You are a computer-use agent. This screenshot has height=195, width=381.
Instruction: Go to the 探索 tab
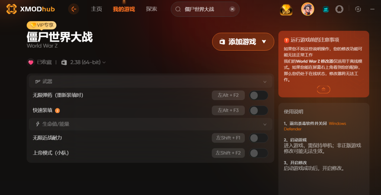click(x=151, y=9)
